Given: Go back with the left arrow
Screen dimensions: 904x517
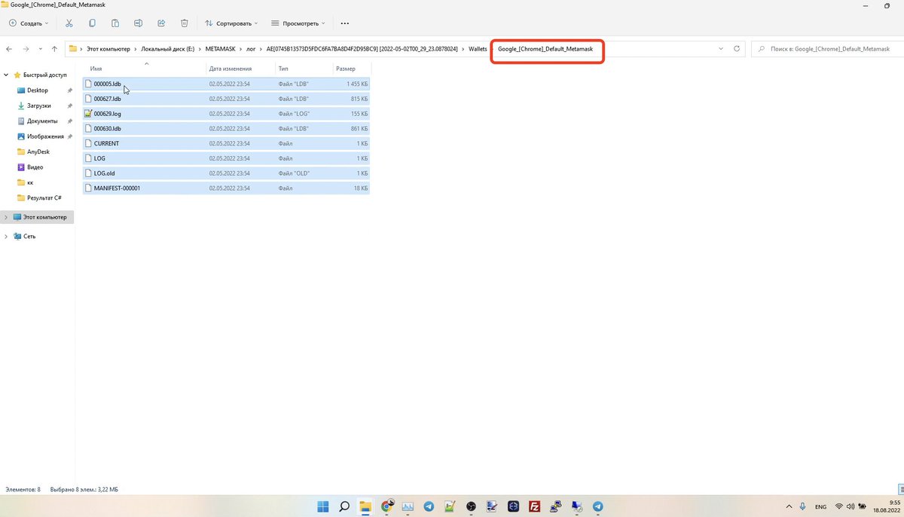Looking at the screenshot, I should tap(9, 49).
